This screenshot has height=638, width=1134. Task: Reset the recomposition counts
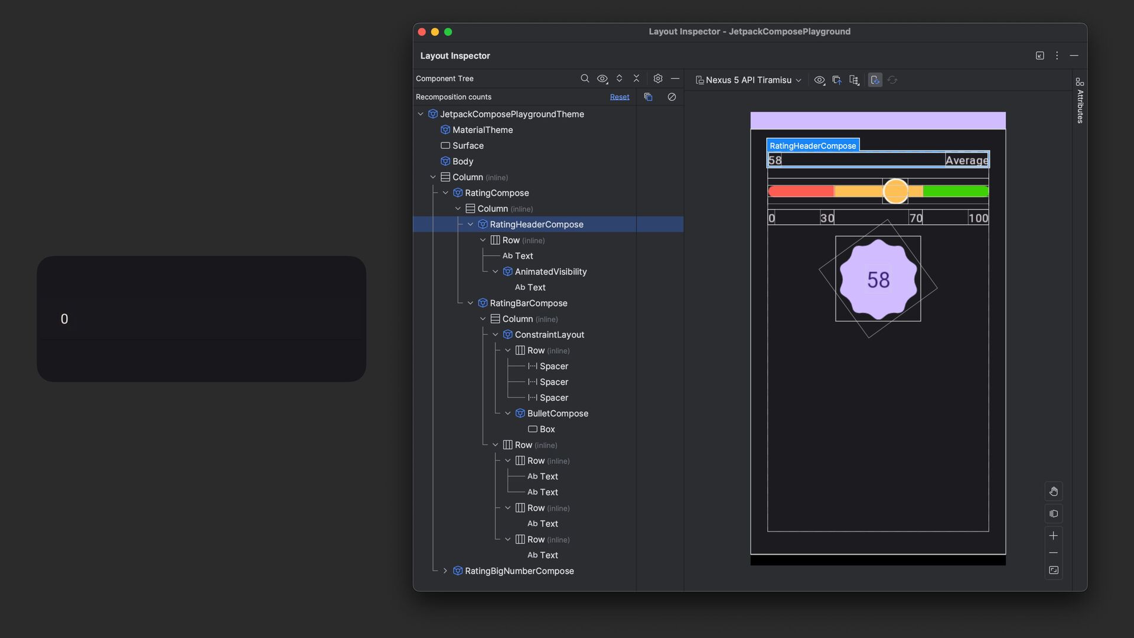(619, 97)
